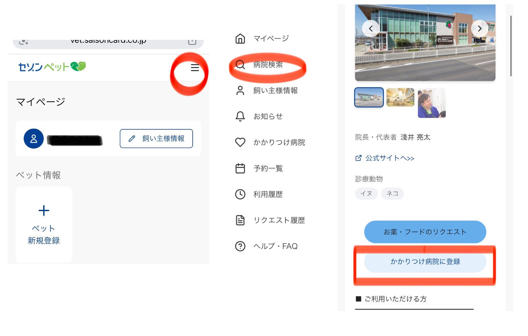The width and height of the screenshot is (528, 336).
Task: Click the ご利用いただける方 heading
Action: [396, 299]
